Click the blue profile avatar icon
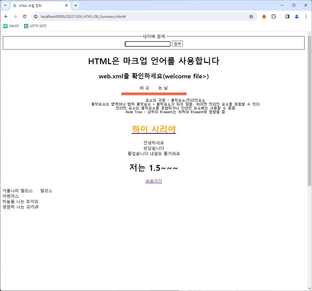The image size is (312, 291). [296, 17]
